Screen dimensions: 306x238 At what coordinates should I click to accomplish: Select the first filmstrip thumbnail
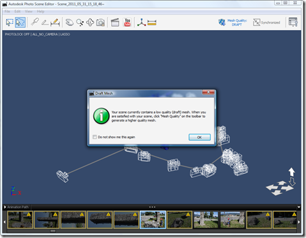coord(20,219)
